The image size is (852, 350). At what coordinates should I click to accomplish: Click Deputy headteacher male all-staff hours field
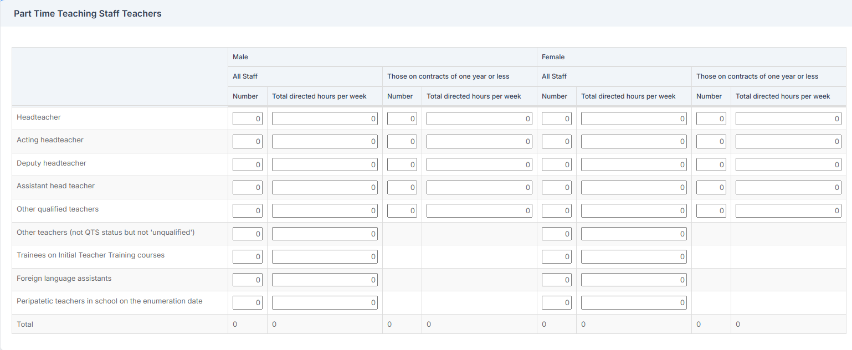pyautogui.click(x=325, y=164)
